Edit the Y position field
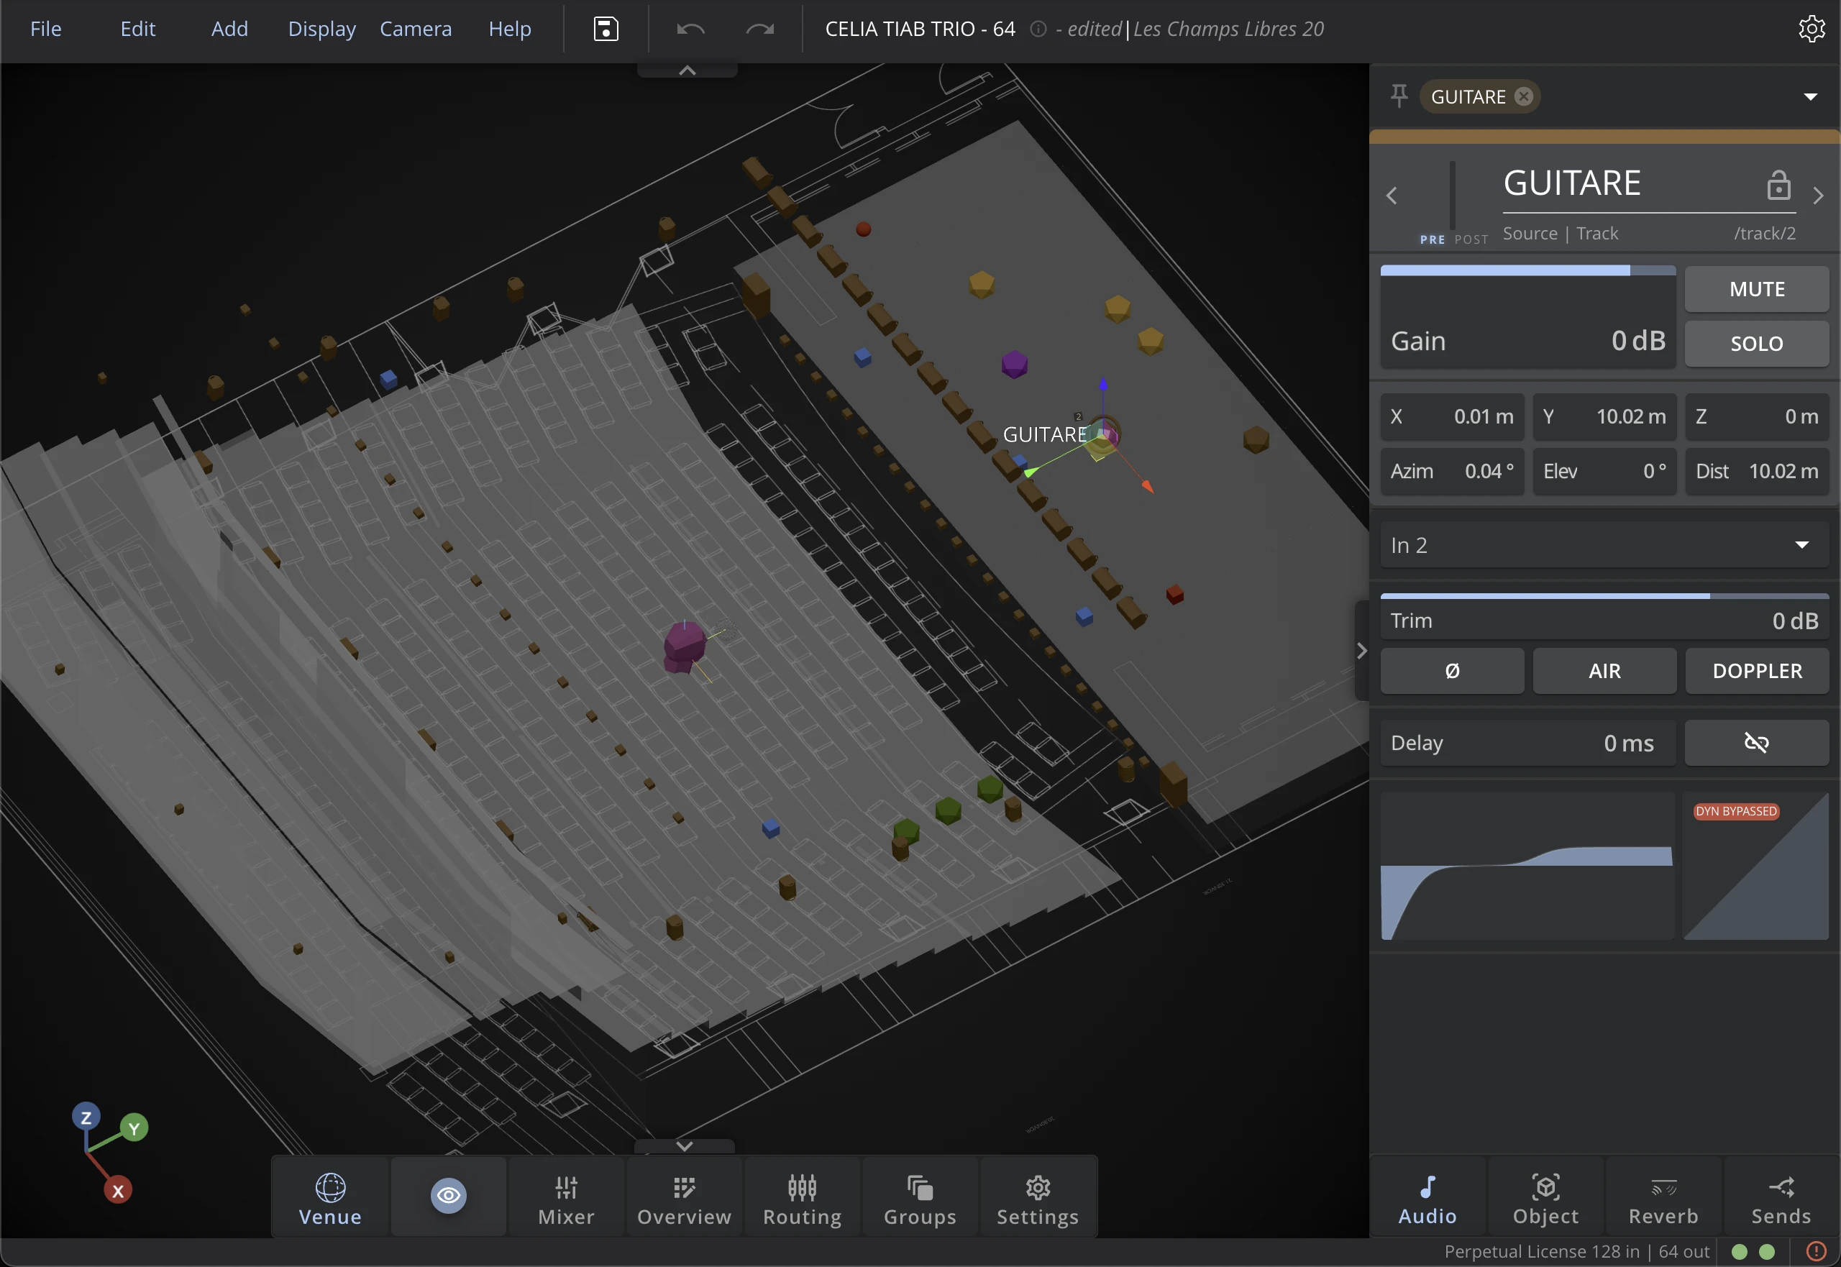The image size is (1841, 1267). pos(1604,417)
